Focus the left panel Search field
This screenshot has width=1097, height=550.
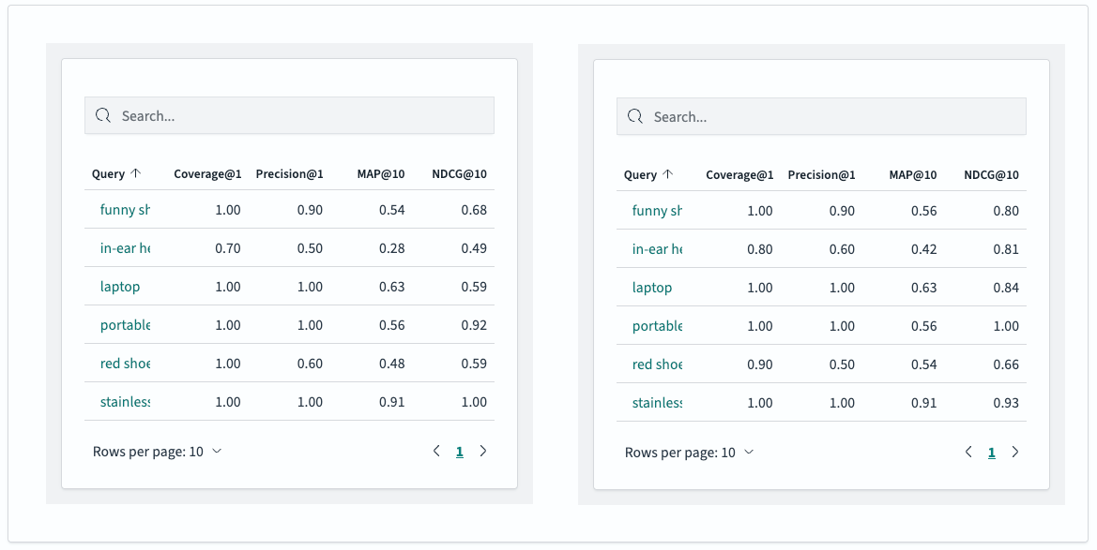(289, 115)
